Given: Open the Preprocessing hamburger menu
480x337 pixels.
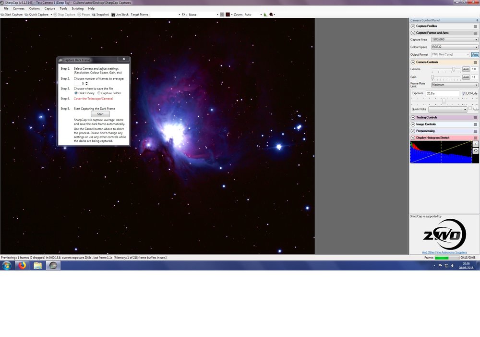Looking at the screenshot, I should tap(475, 131).
